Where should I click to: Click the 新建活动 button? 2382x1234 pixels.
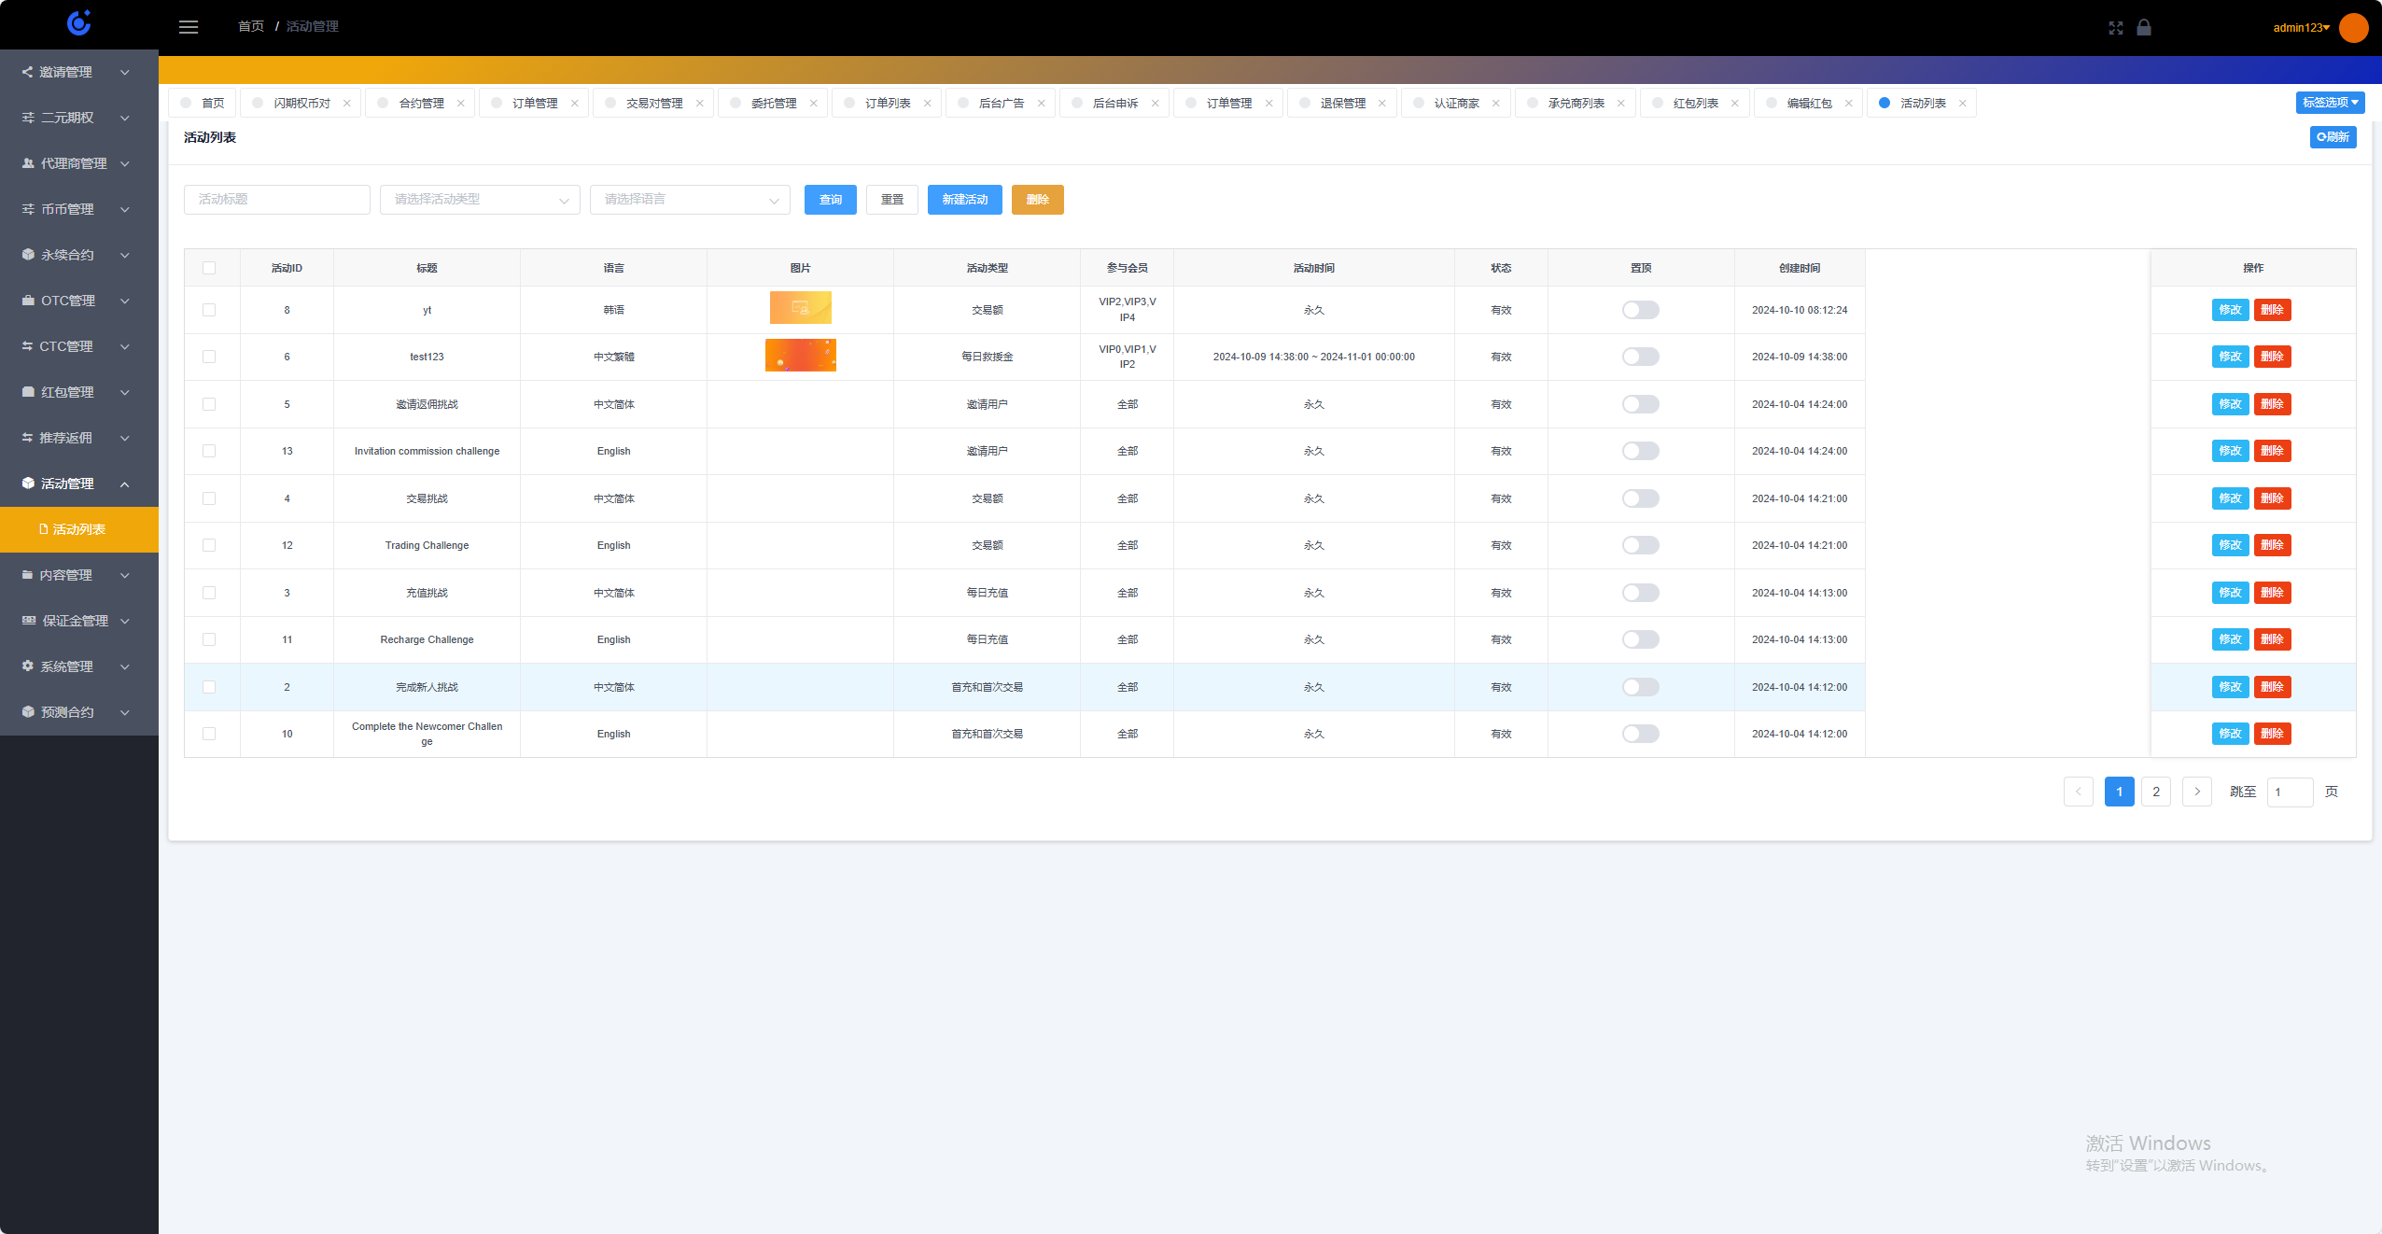click(x=964, y=200)
